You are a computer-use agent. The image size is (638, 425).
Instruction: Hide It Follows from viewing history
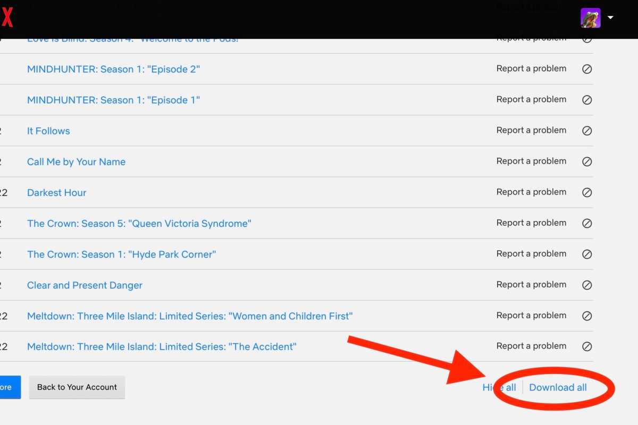pos(587,131)
